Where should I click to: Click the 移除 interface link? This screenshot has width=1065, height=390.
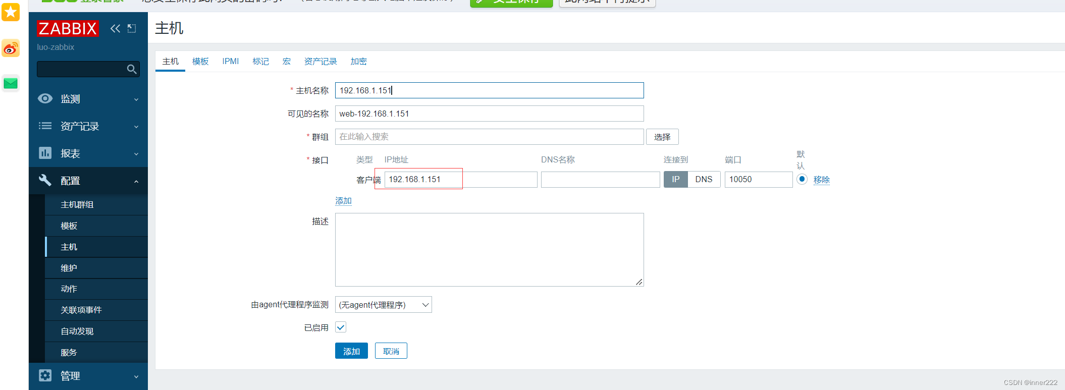click(822, 180)
